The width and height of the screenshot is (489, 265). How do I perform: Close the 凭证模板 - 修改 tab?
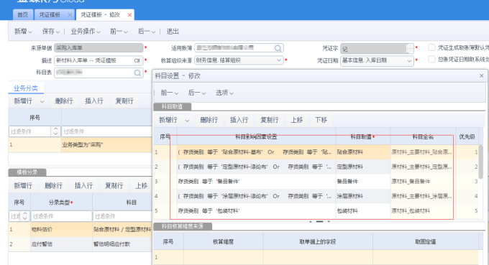point(129,14)
